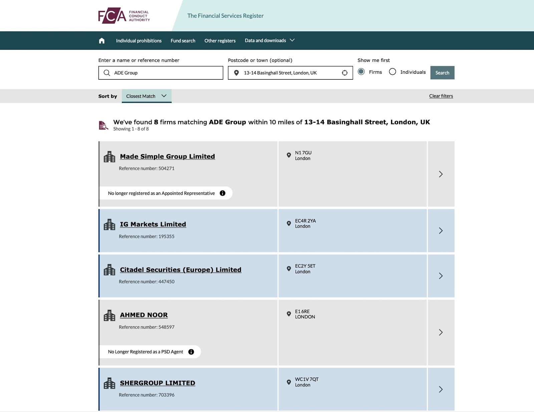Open Other registers menu item

point(220,41)
